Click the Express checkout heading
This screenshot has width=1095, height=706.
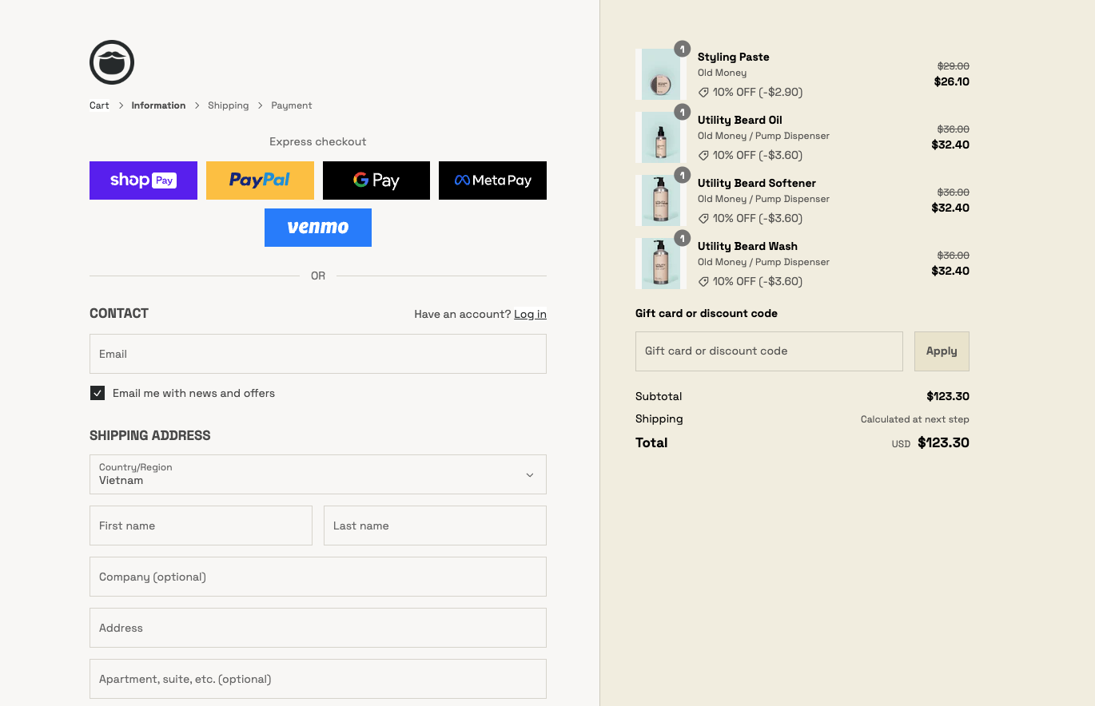click(x=318, y=141)
